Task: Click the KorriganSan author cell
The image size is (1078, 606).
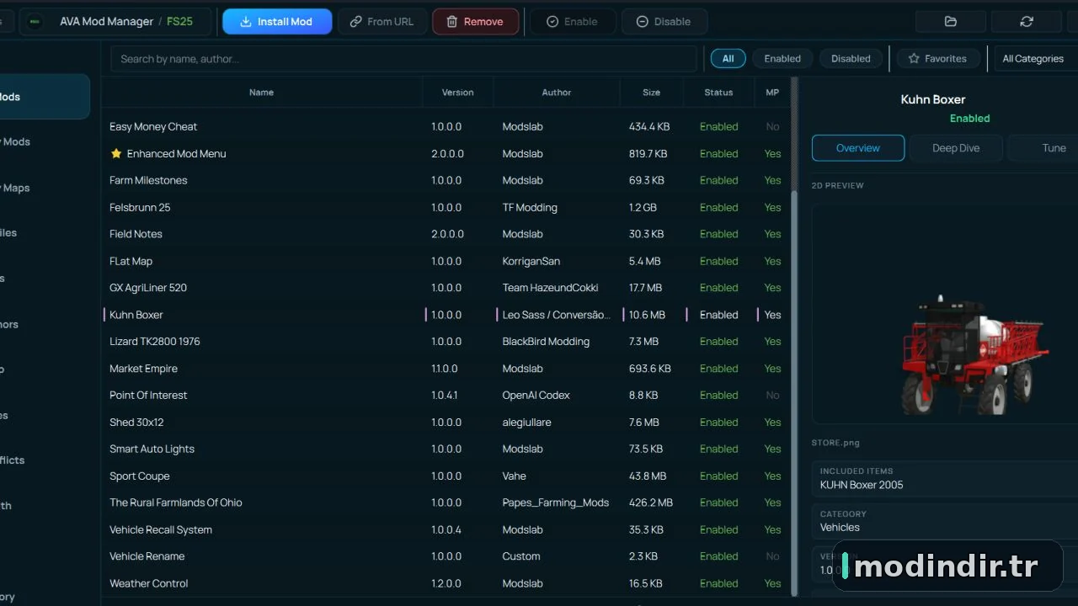Action: (x=531, y=261)
